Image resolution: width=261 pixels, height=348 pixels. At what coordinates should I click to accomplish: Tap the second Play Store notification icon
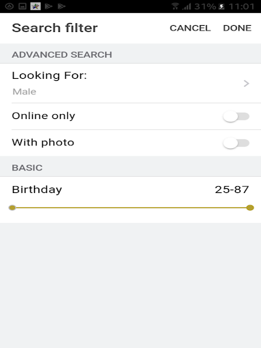coord(61,6)
